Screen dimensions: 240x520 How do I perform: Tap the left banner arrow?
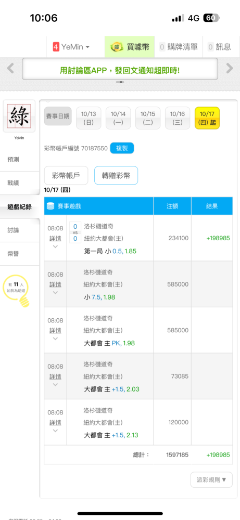pyautogui.click(x=10, y=68)
